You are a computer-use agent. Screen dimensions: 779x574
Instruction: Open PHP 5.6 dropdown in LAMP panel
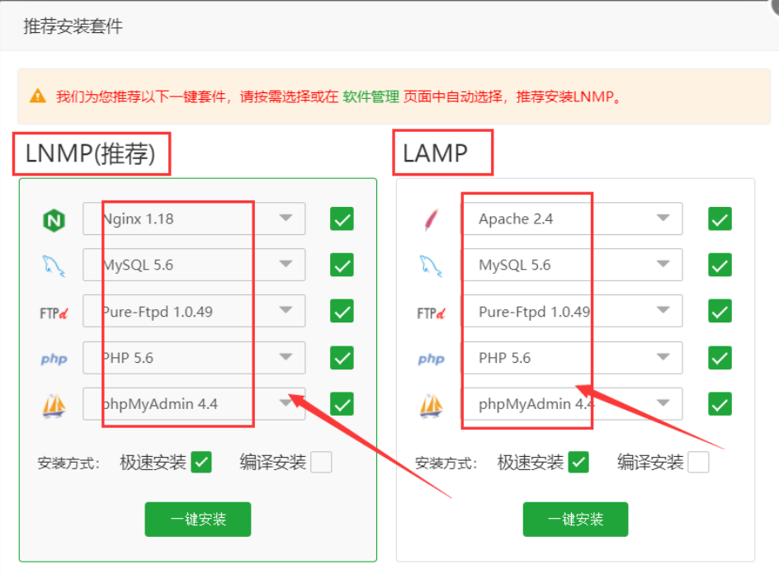pos(571,357)
